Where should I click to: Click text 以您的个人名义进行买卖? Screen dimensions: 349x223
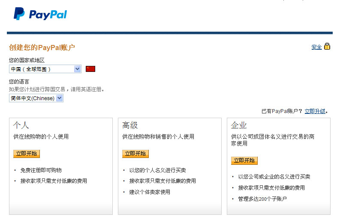tap(158, 170)
